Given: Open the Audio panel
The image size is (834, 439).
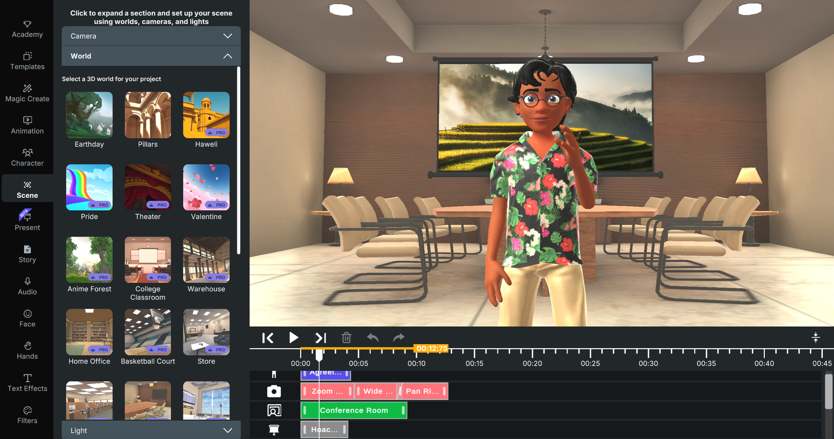Looking at the screenshot, I should 27,286.
